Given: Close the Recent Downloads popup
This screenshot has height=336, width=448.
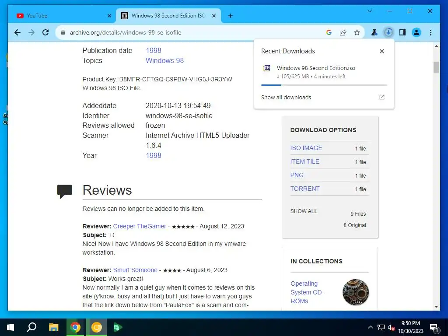Looking at the screenshot, I should point(381,51).
